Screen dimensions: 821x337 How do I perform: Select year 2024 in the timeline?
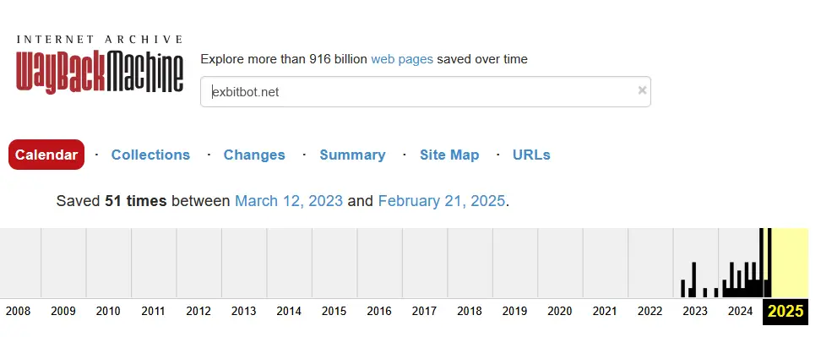741,312
